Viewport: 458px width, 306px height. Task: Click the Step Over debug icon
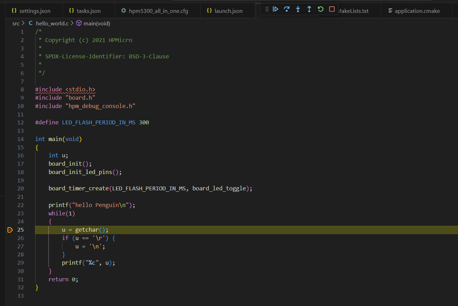[x=287, y=9]
